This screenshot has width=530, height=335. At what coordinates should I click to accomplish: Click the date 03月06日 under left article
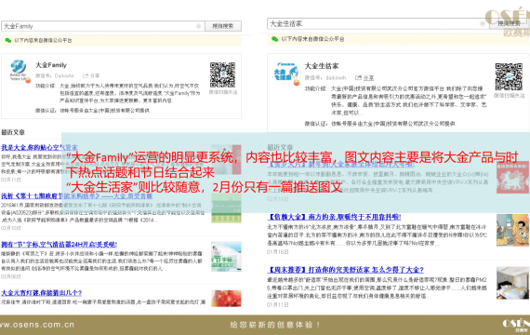pyautogui.click(x=11, y=276)
